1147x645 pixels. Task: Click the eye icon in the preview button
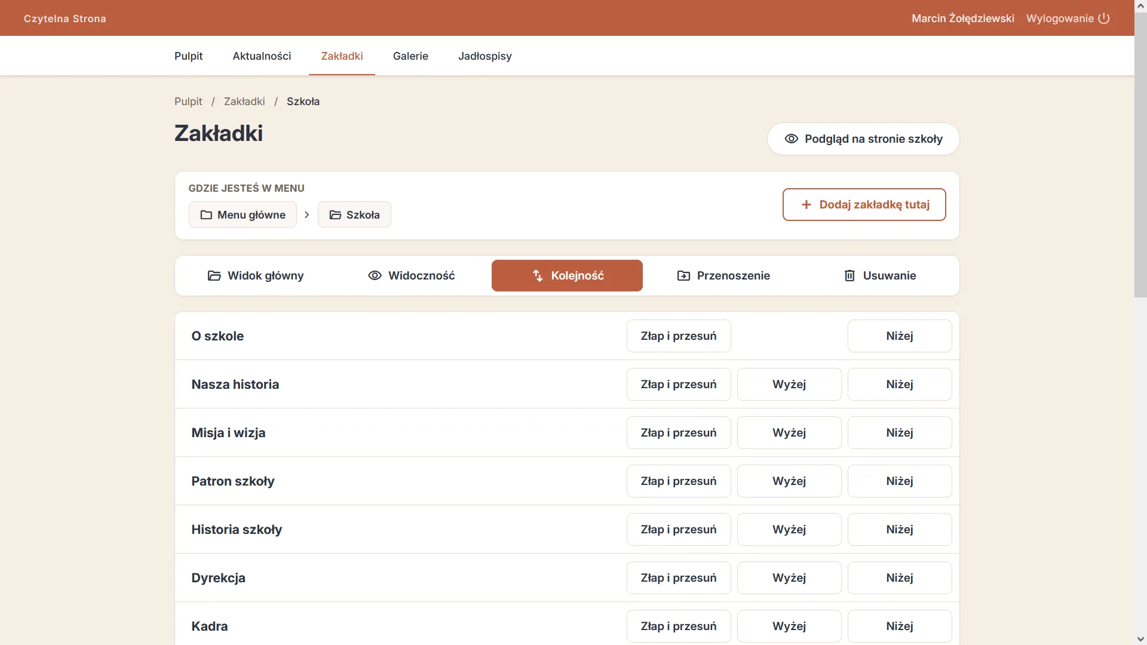791,139
